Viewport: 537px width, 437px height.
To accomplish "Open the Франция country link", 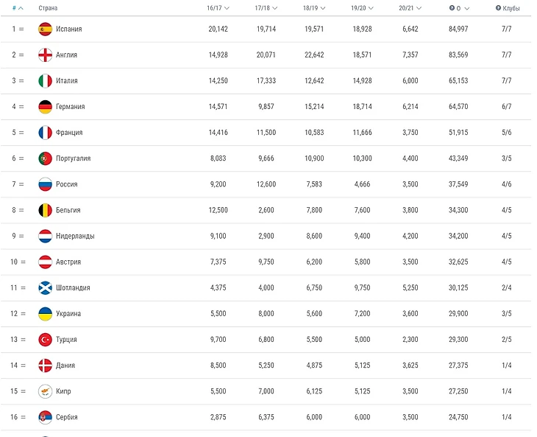I will 69,133.
